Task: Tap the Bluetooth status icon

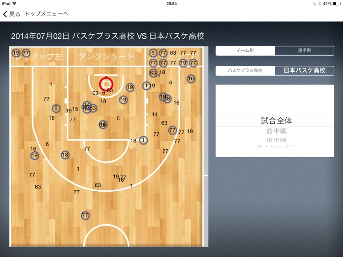Action: (x=319, y=4)
